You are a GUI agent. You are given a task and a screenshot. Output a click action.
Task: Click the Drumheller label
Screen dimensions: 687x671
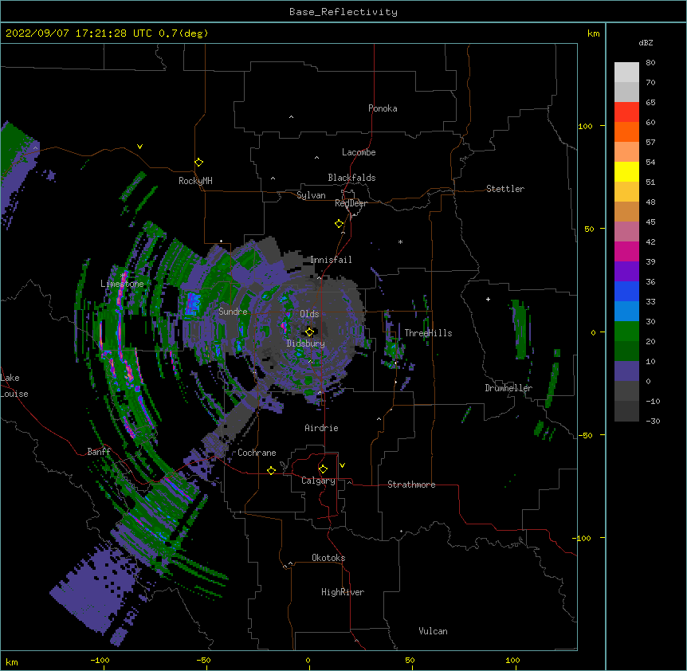(x=508, y=388)
